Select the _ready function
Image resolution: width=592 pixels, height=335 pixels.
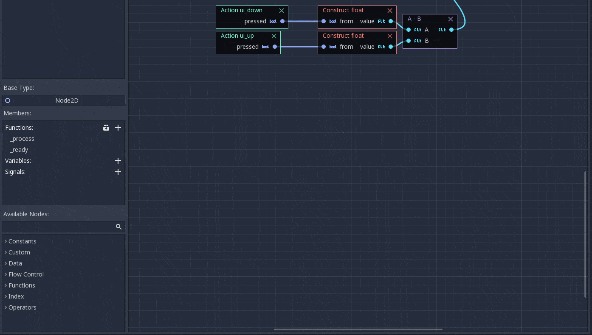(19, 150)
